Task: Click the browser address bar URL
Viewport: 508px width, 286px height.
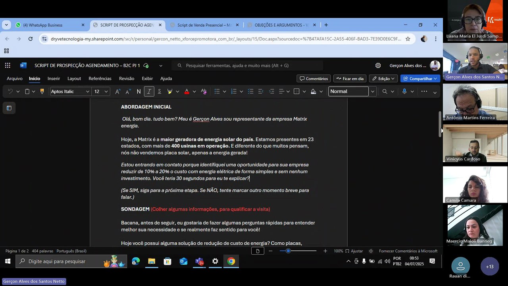Action: [x=226, y=39]
